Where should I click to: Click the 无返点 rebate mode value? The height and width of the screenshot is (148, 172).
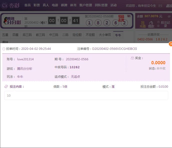pos(75,77)
